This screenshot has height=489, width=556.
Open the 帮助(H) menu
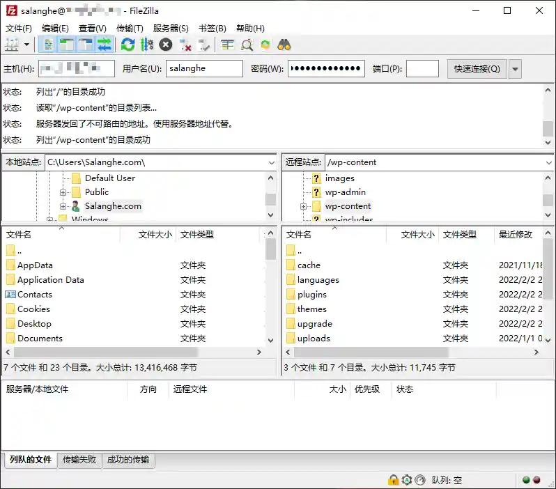click(250, 29)
